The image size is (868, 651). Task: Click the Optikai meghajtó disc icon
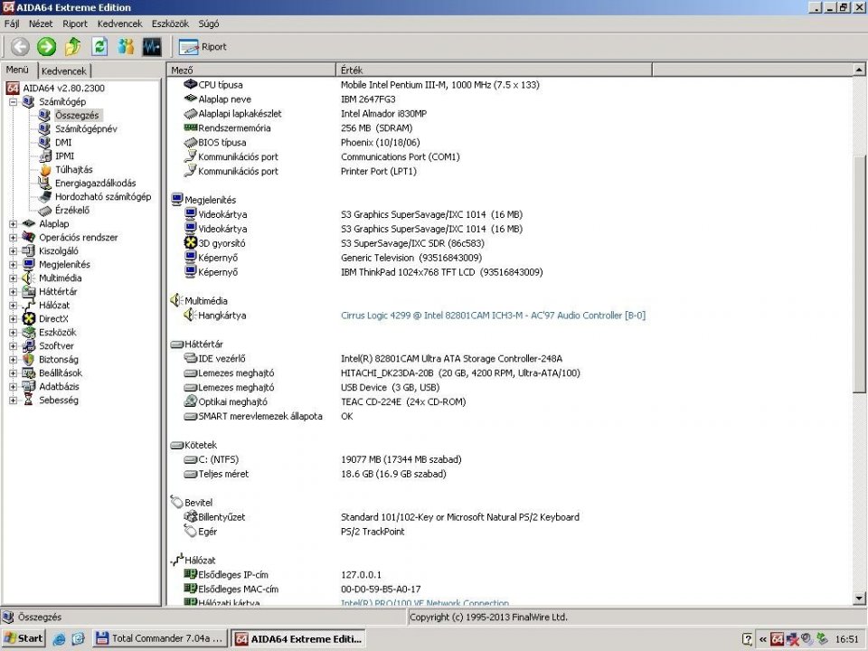pyautogui.click(x=191, y=401)
